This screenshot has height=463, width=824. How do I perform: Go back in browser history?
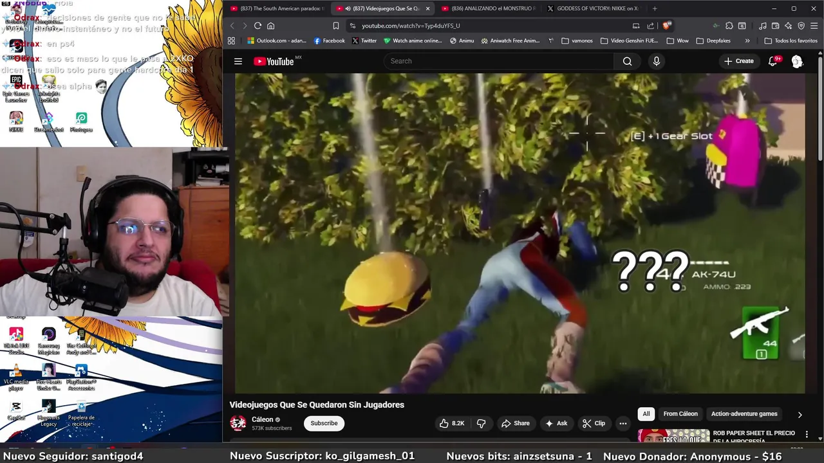click(232, 26)
